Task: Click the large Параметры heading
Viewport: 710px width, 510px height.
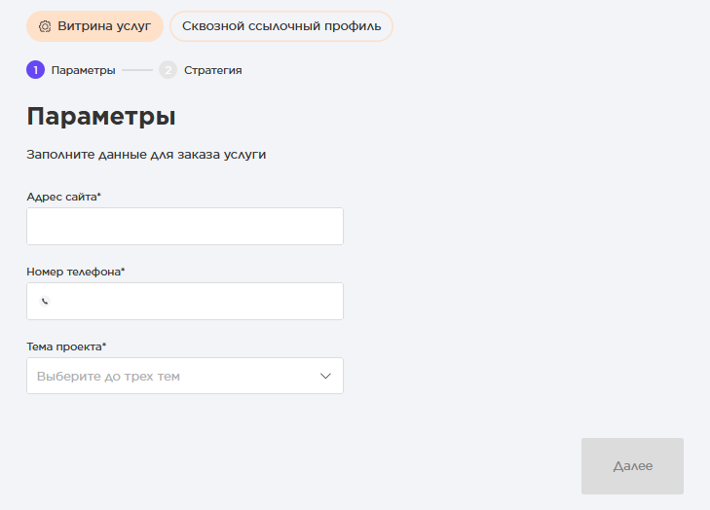Action: point(101,117)
